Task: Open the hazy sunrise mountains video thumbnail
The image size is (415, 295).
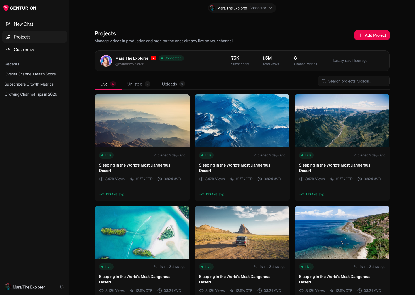Action: (x=142, y=121)
